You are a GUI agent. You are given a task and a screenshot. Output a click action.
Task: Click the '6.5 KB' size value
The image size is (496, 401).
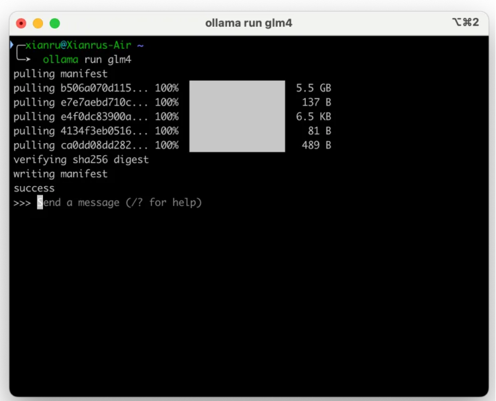[x=313, y=117]
